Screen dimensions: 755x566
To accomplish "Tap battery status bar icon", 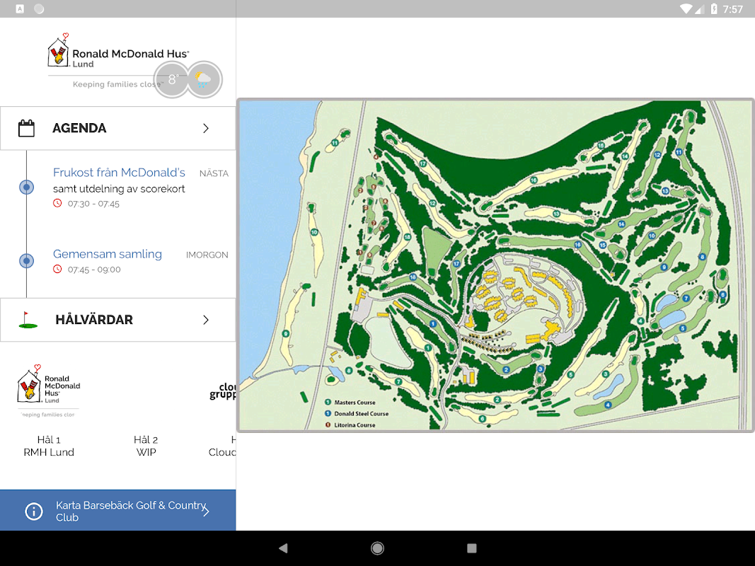I will [x=714, y=8].
